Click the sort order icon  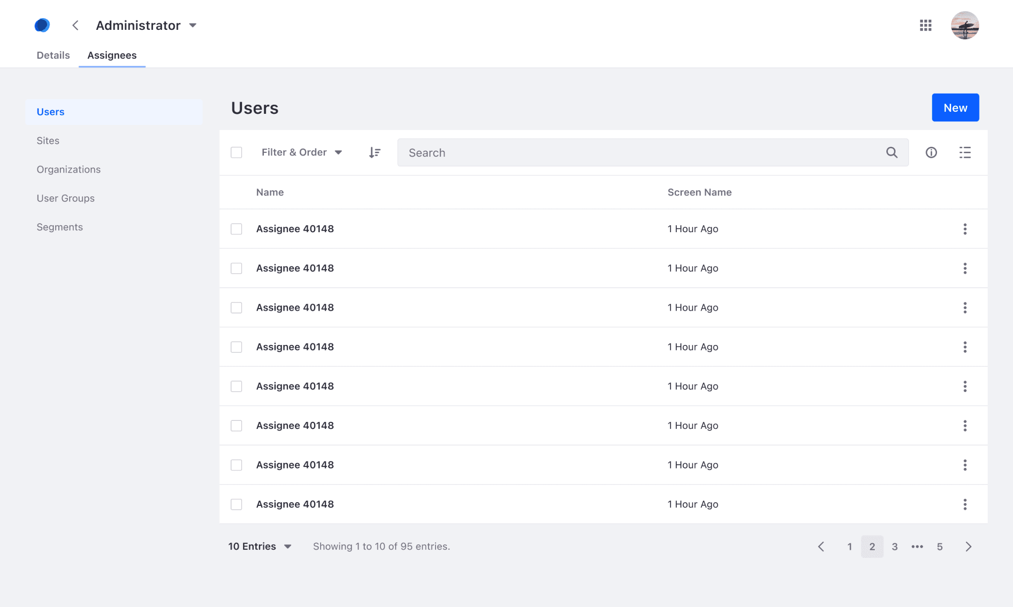[375, 152]
